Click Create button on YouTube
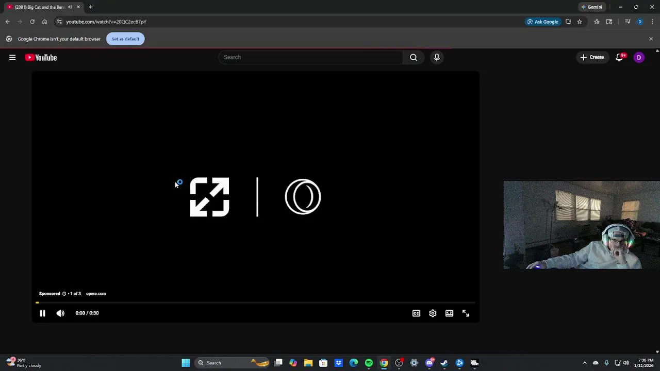 pos(592,57)
